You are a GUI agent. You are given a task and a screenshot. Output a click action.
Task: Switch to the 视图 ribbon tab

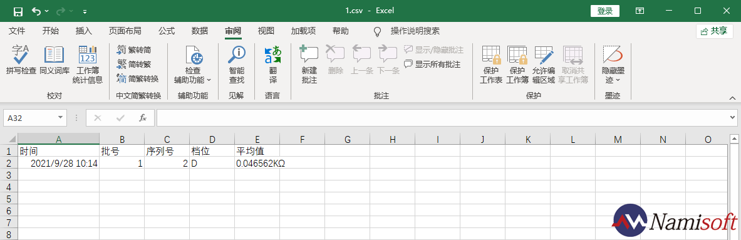coord(266,31)
